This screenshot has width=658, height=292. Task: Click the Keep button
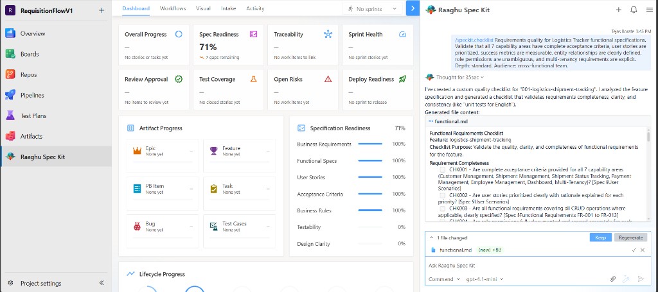click(601, 237)
